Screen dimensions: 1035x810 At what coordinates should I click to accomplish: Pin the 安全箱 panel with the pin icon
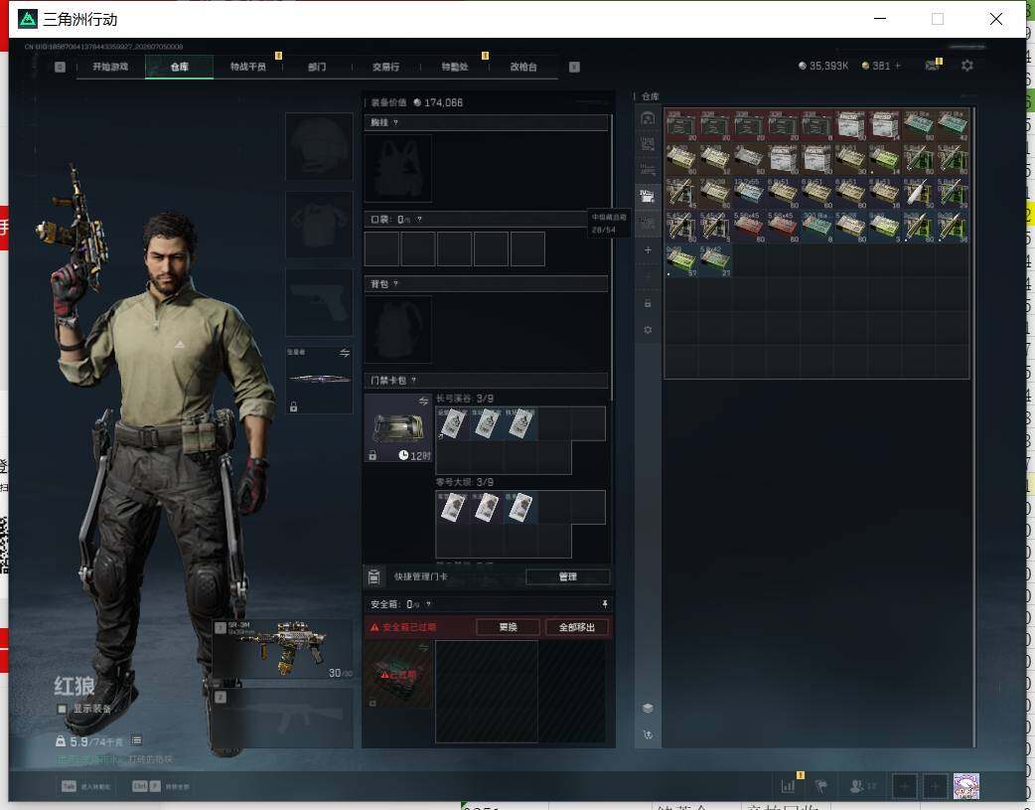604,604
